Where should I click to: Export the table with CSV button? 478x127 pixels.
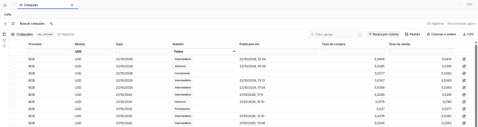click(468, 34)
